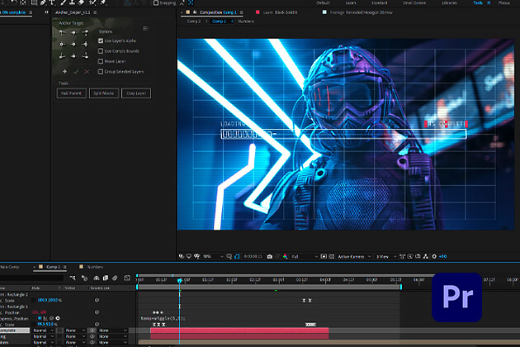Show channel and color management icon
The width and height of the screenshot is (520, 347).
click(286, 256)
